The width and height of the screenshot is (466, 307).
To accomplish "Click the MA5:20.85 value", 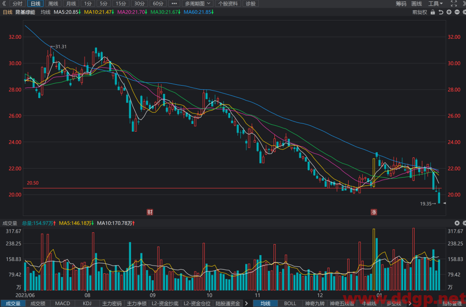I will [x=67, y=12].
